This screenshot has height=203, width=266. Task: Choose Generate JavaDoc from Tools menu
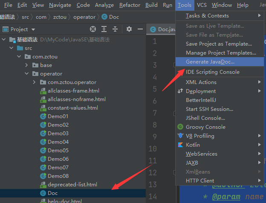click(210, 62)
